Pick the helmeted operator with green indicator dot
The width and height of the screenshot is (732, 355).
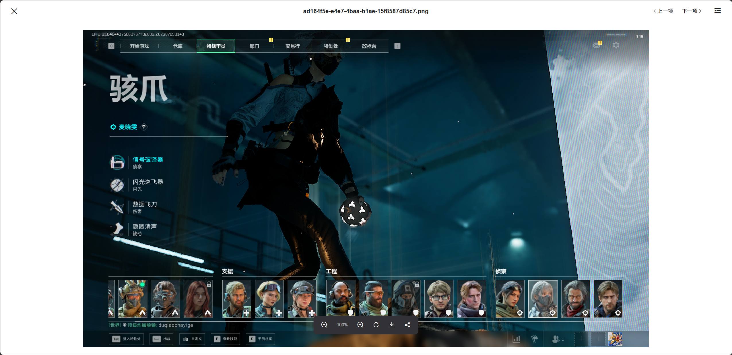click(133, 299)
